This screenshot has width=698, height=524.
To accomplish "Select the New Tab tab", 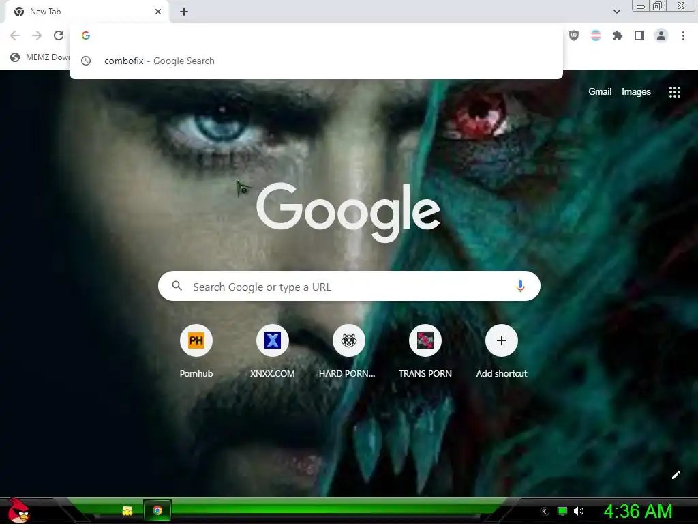I will tap(87, 12).
